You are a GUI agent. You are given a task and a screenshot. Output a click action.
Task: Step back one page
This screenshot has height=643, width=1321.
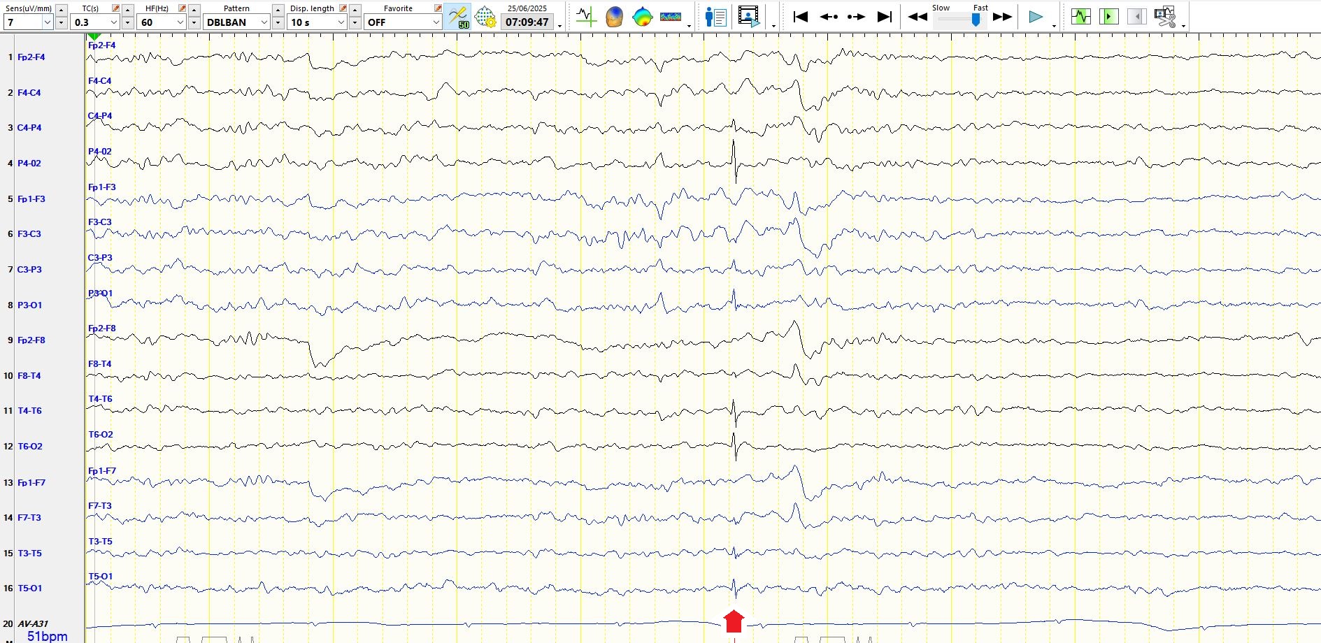coord(829,16)
